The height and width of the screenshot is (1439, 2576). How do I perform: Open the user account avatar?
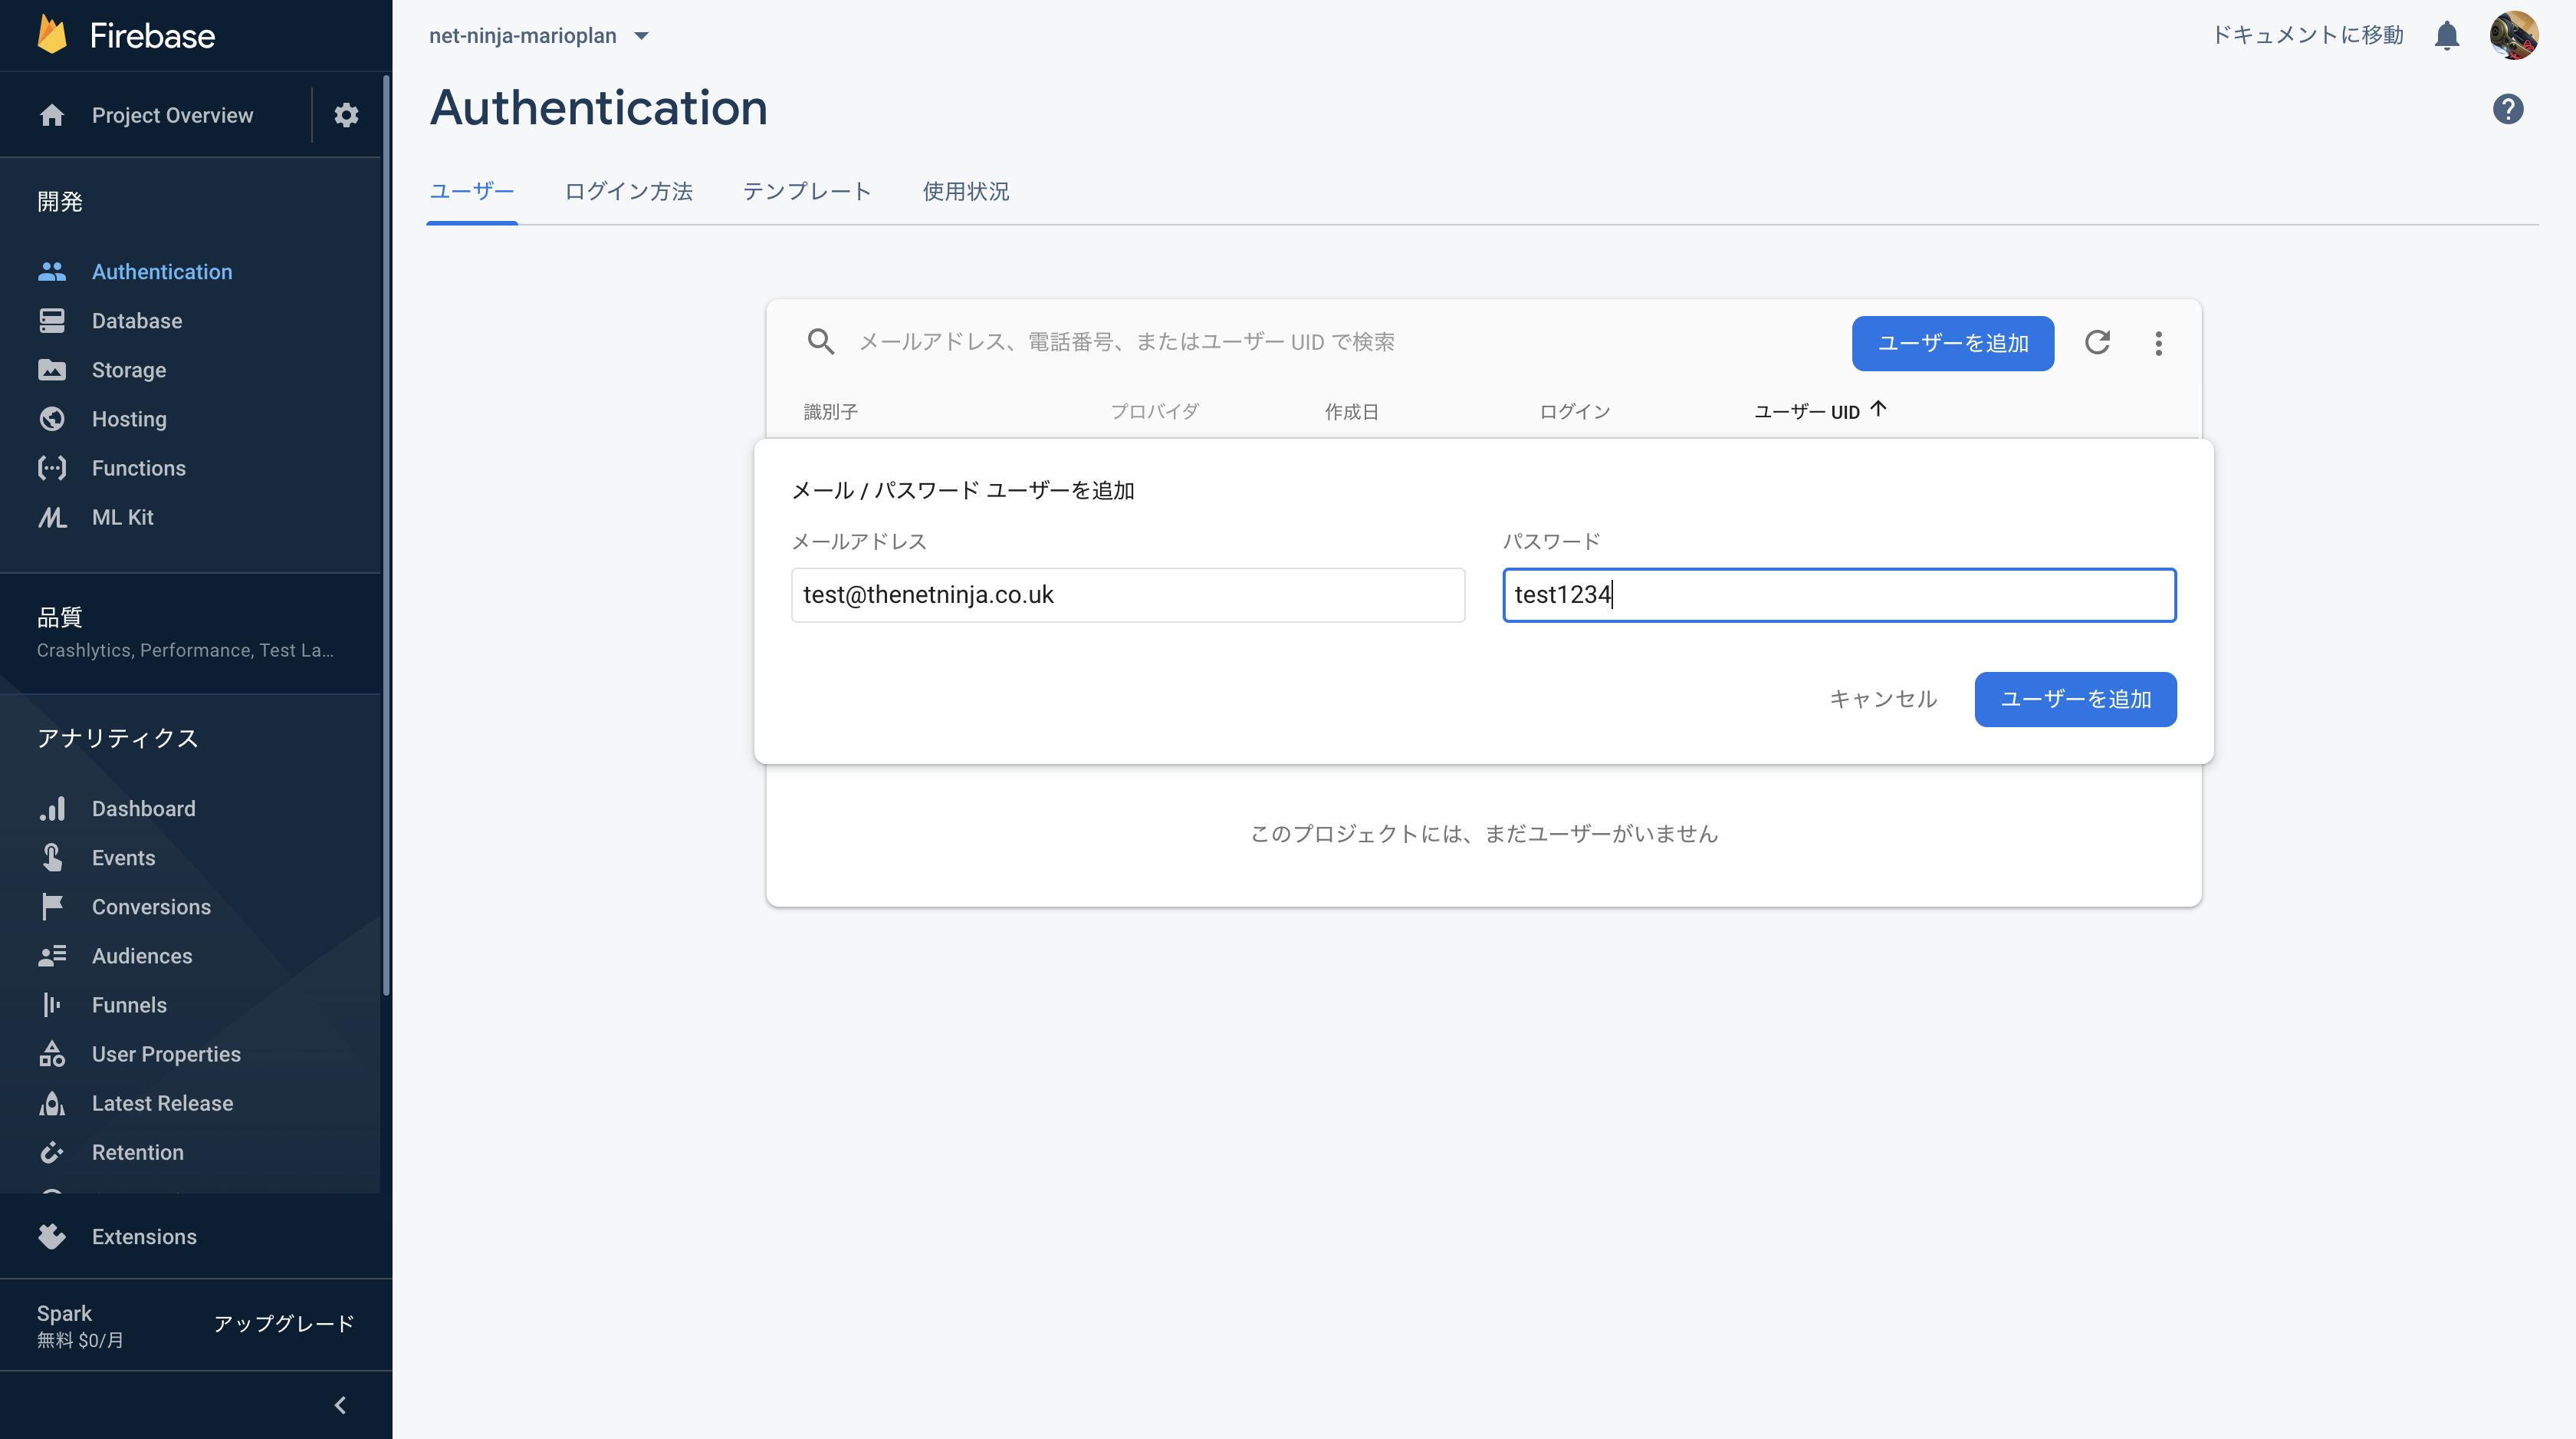tap(2513, 35)
